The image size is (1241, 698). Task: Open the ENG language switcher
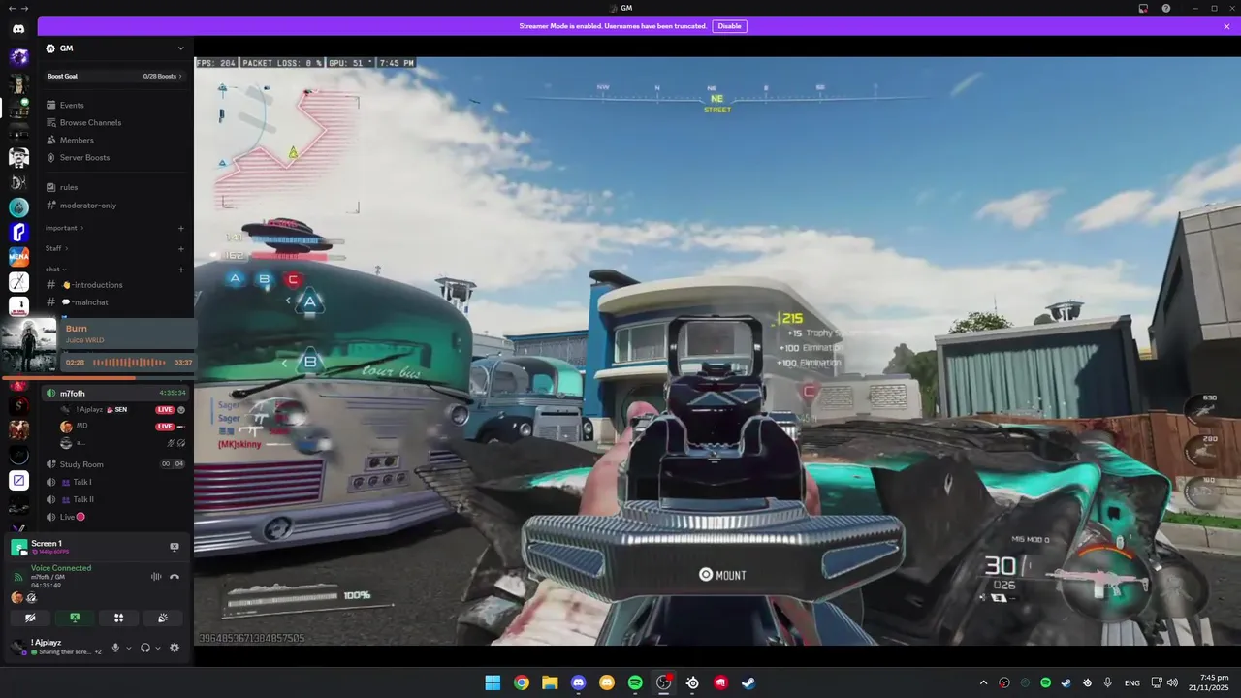coord(1132,682)
